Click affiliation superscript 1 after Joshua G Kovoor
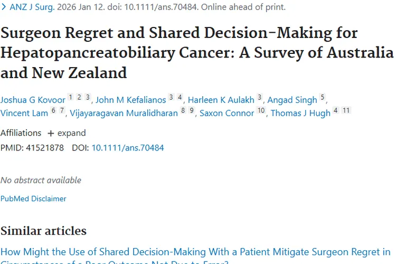Image resolution: width=396 pixels, height=264 pixels. coord(71,97)
